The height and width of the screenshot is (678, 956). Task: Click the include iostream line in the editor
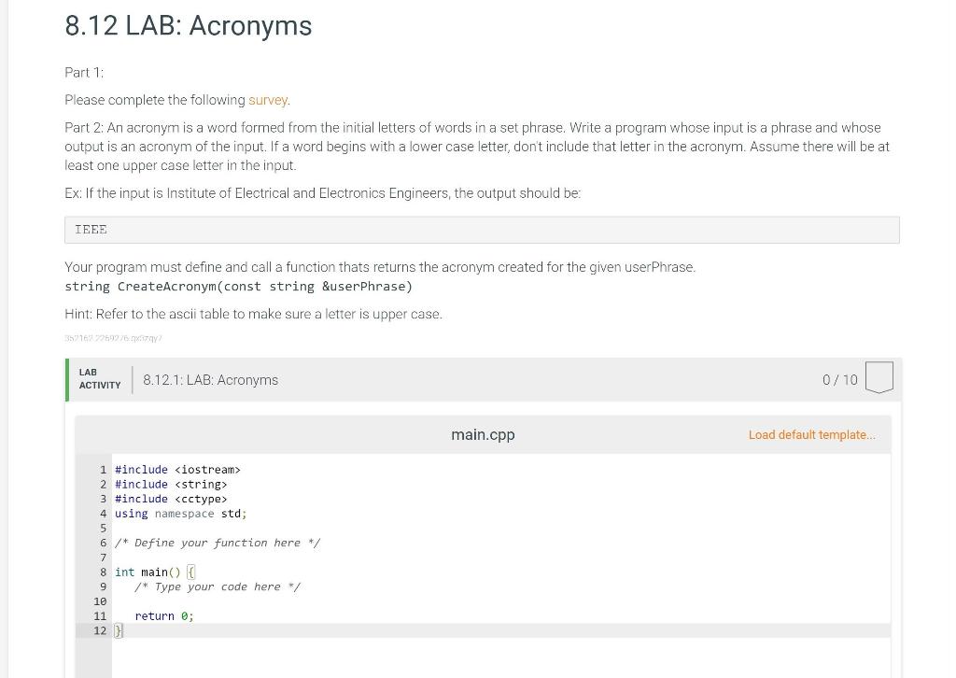pos(176,470)
